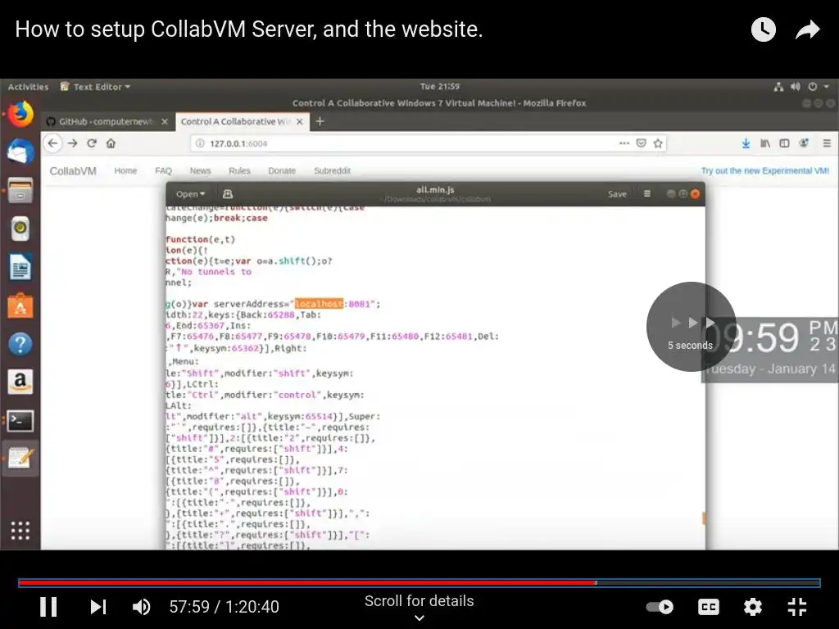
Task: Open the video settings gear
Action: 753,607
